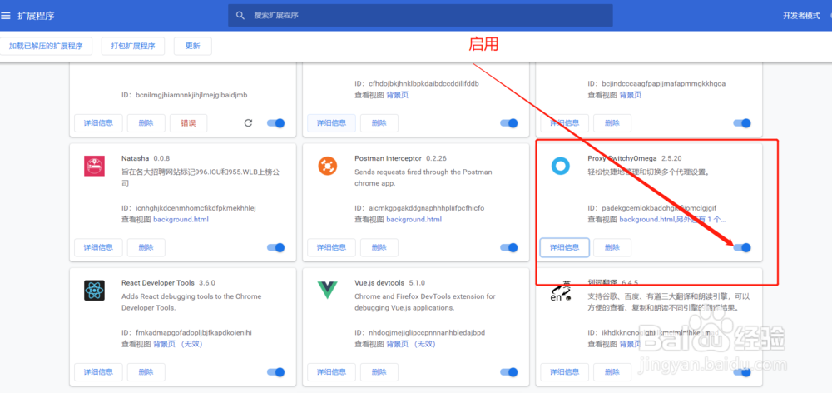Toggle switch for extension ID bcjindcccaagfpapjjmafapmmgkkhgoa
Image resolution: width=832 pixels, height=393 pixels.
pos(742,123)
